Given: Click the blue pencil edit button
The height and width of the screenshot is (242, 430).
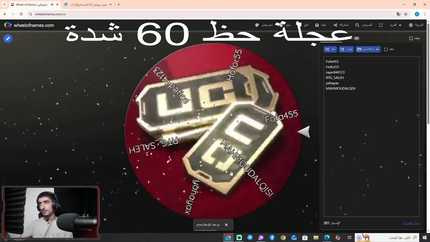Looking at the screenshot, I should 8,39.
